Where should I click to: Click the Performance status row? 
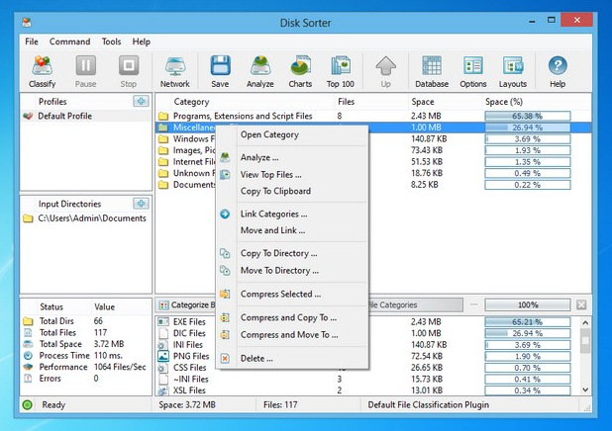86,367
